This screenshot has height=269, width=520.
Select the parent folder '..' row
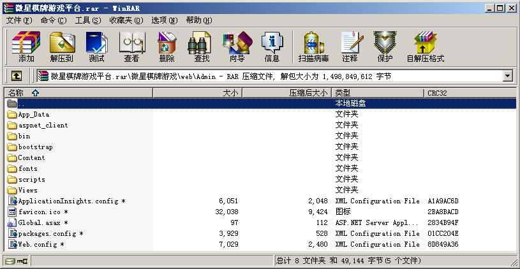click(261, 104)
